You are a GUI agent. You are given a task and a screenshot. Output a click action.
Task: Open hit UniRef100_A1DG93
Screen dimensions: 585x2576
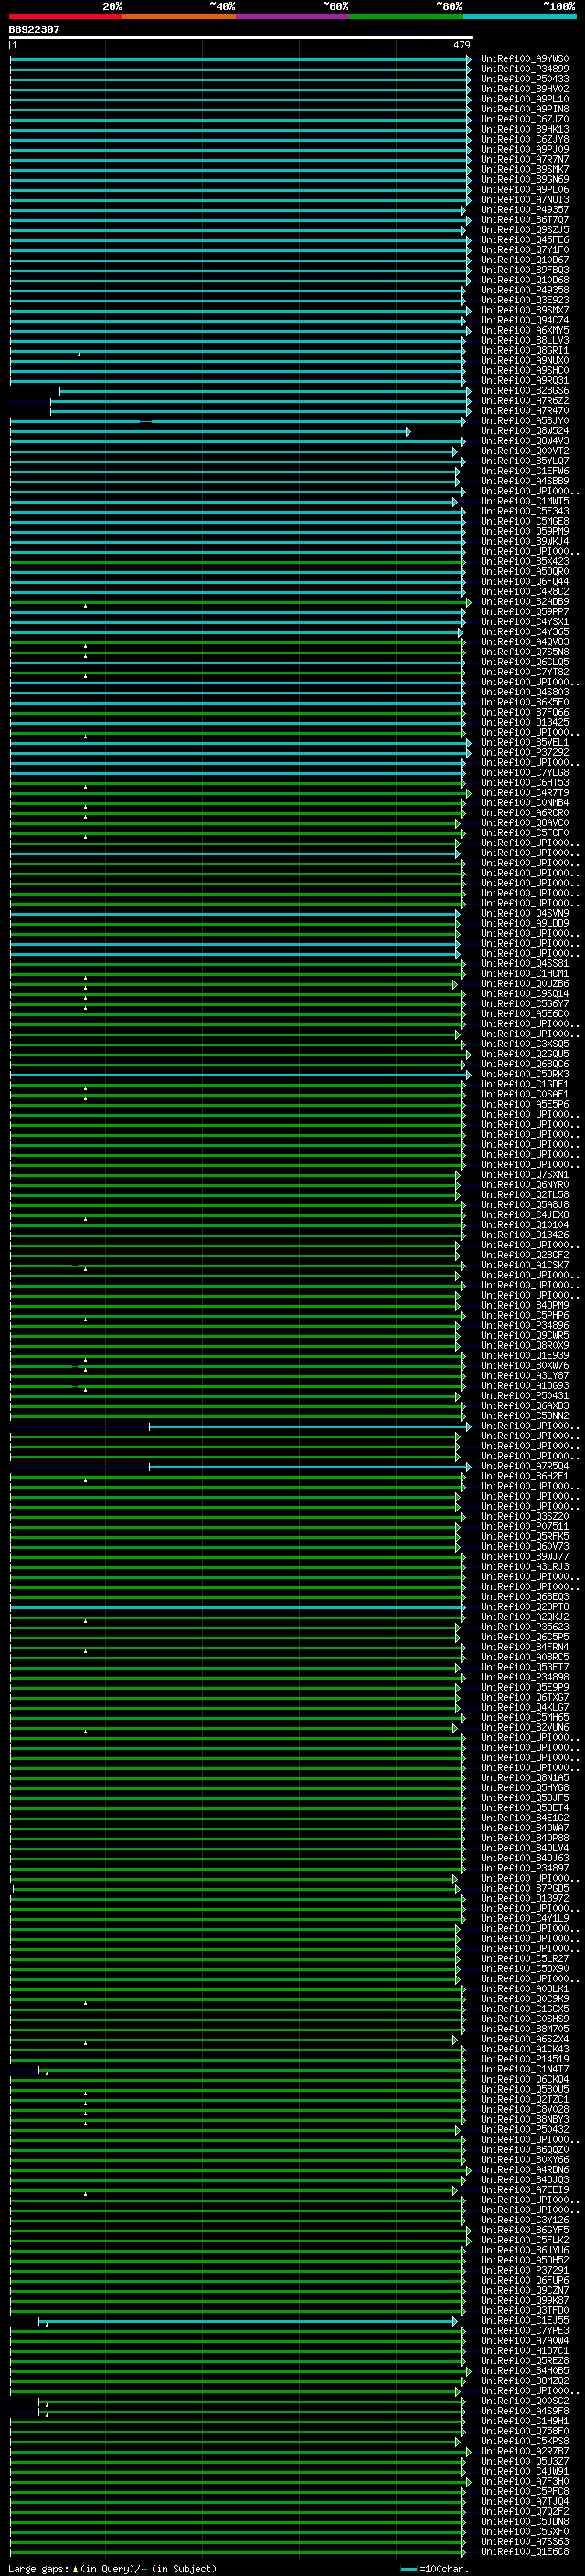click(x=525, y=1386)
